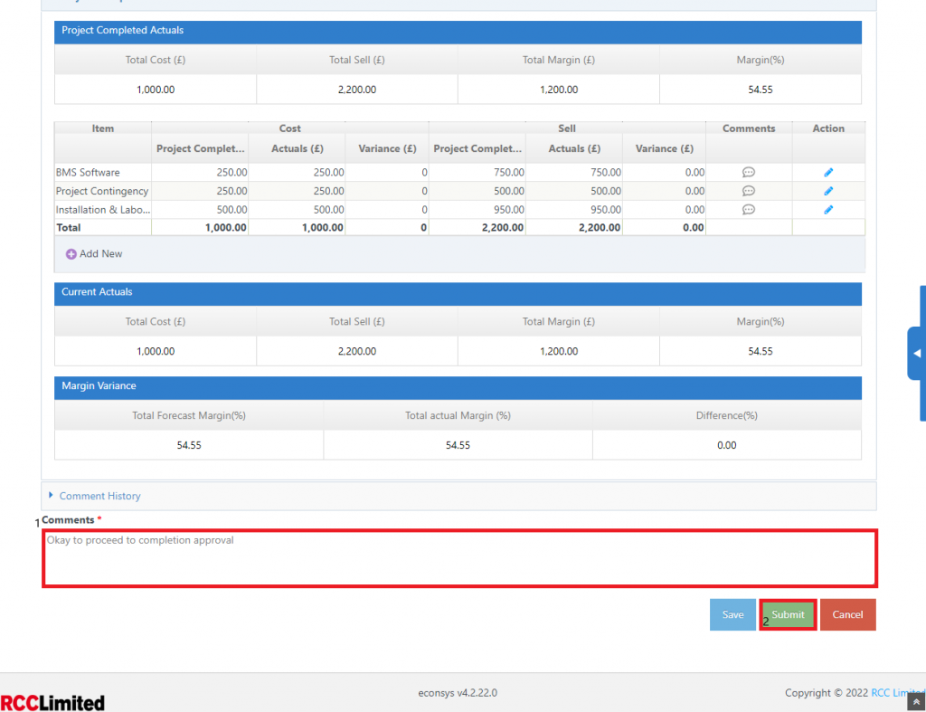Edit the Project Contingency row pencil icon

coord(828,191)
